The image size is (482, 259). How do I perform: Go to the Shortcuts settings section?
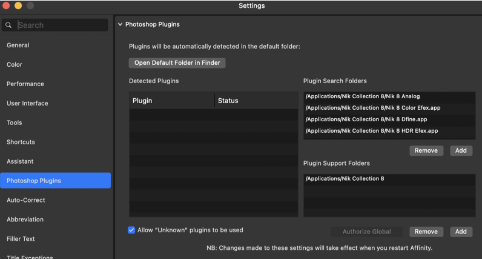[x=21, y=142]
